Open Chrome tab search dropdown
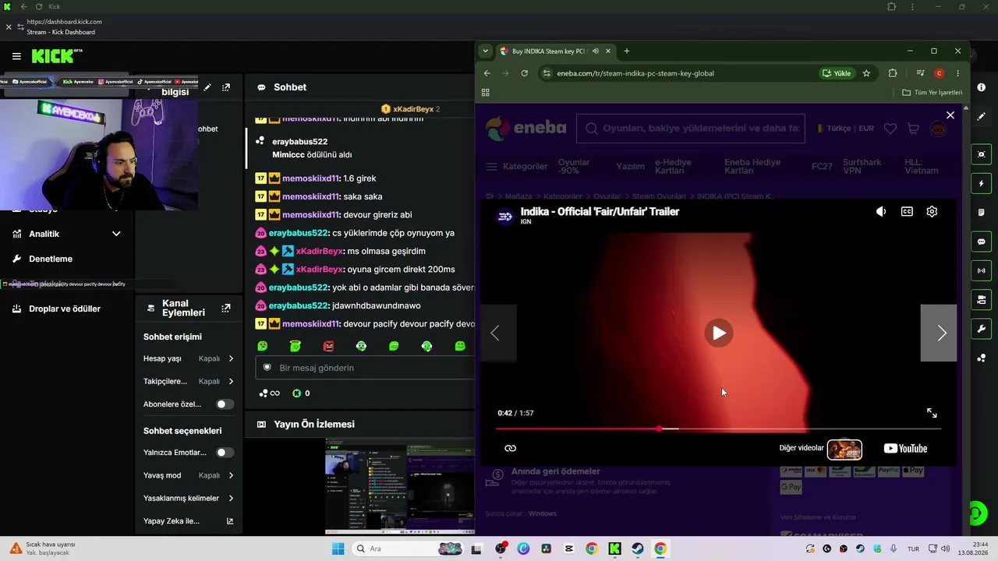This screenshot has height=561, width=998. point(486,51)
